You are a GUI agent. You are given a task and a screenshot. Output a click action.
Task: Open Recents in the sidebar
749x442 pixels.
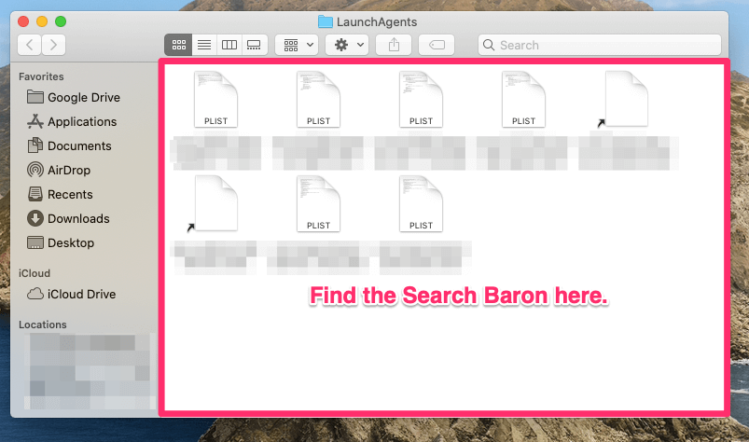(x=61, y=194)
